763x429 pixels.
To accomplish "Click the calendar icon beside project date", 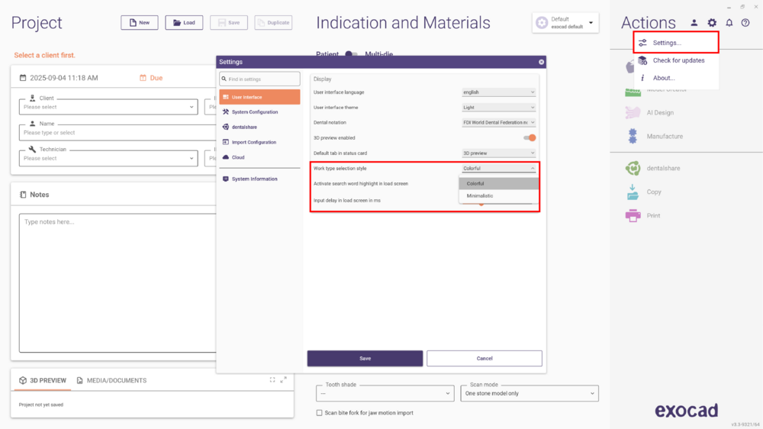I will pyautogui.click(x=23, y=78).
